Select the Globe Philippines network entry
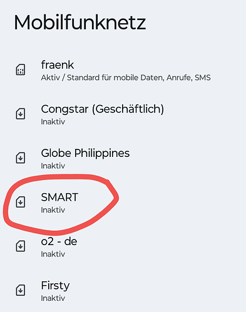The height and width of the screenshot is (312, 246). point(123,158)
